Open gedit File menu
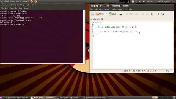Viewport: 176px width, 99px height. point(92,9)
